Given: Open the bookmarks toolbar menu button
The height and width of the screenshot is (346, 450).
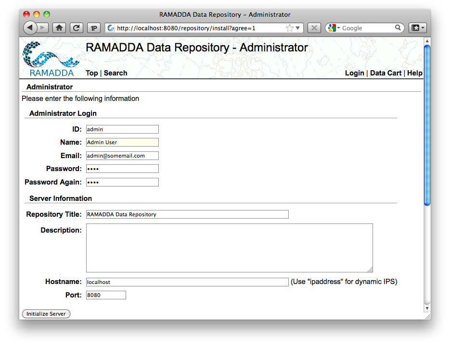Looking at the screenshot, I should coord(418,28).
